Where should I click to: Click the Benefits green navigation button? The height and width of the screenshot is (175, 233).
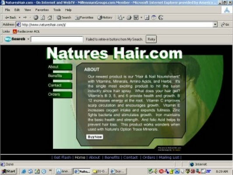(x=60, y=76)
